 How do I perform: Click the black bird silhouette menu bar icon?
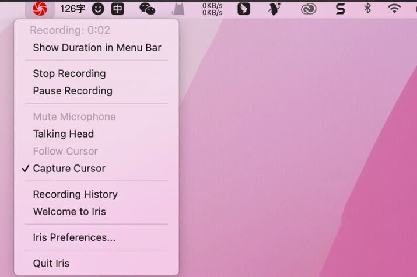tap(275, 9)
